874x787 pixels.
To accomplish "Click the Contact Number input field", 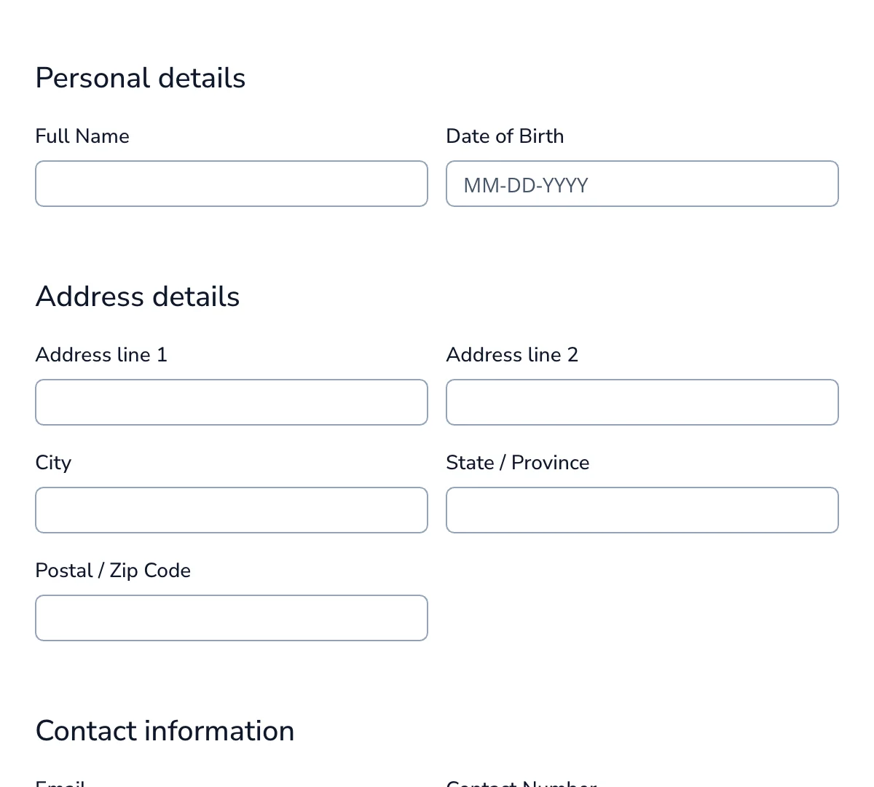I will [642, 786].
